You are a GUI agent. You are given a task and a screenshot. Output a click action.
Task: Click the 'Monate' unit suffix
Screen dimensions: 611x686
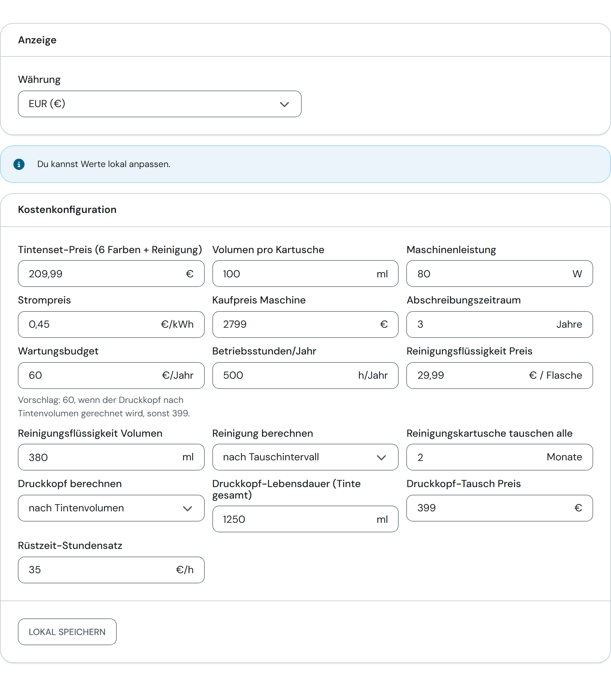[564, 457]
